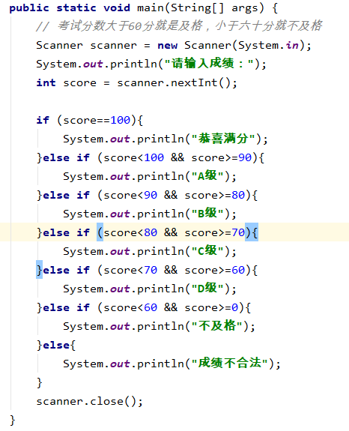This screenshot has height=431, width=349.
Task: Click the highlighted closing brace before 'else if (score<70'
Action: pos(39,270)
